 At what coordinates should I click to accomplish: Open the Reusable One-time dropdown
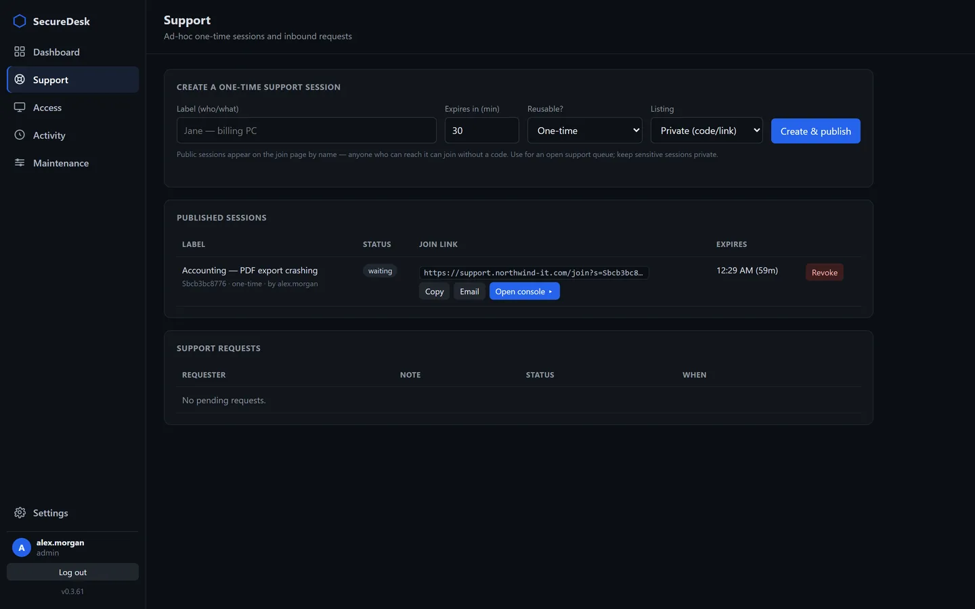pyautogui.click(x=585, y=131)
